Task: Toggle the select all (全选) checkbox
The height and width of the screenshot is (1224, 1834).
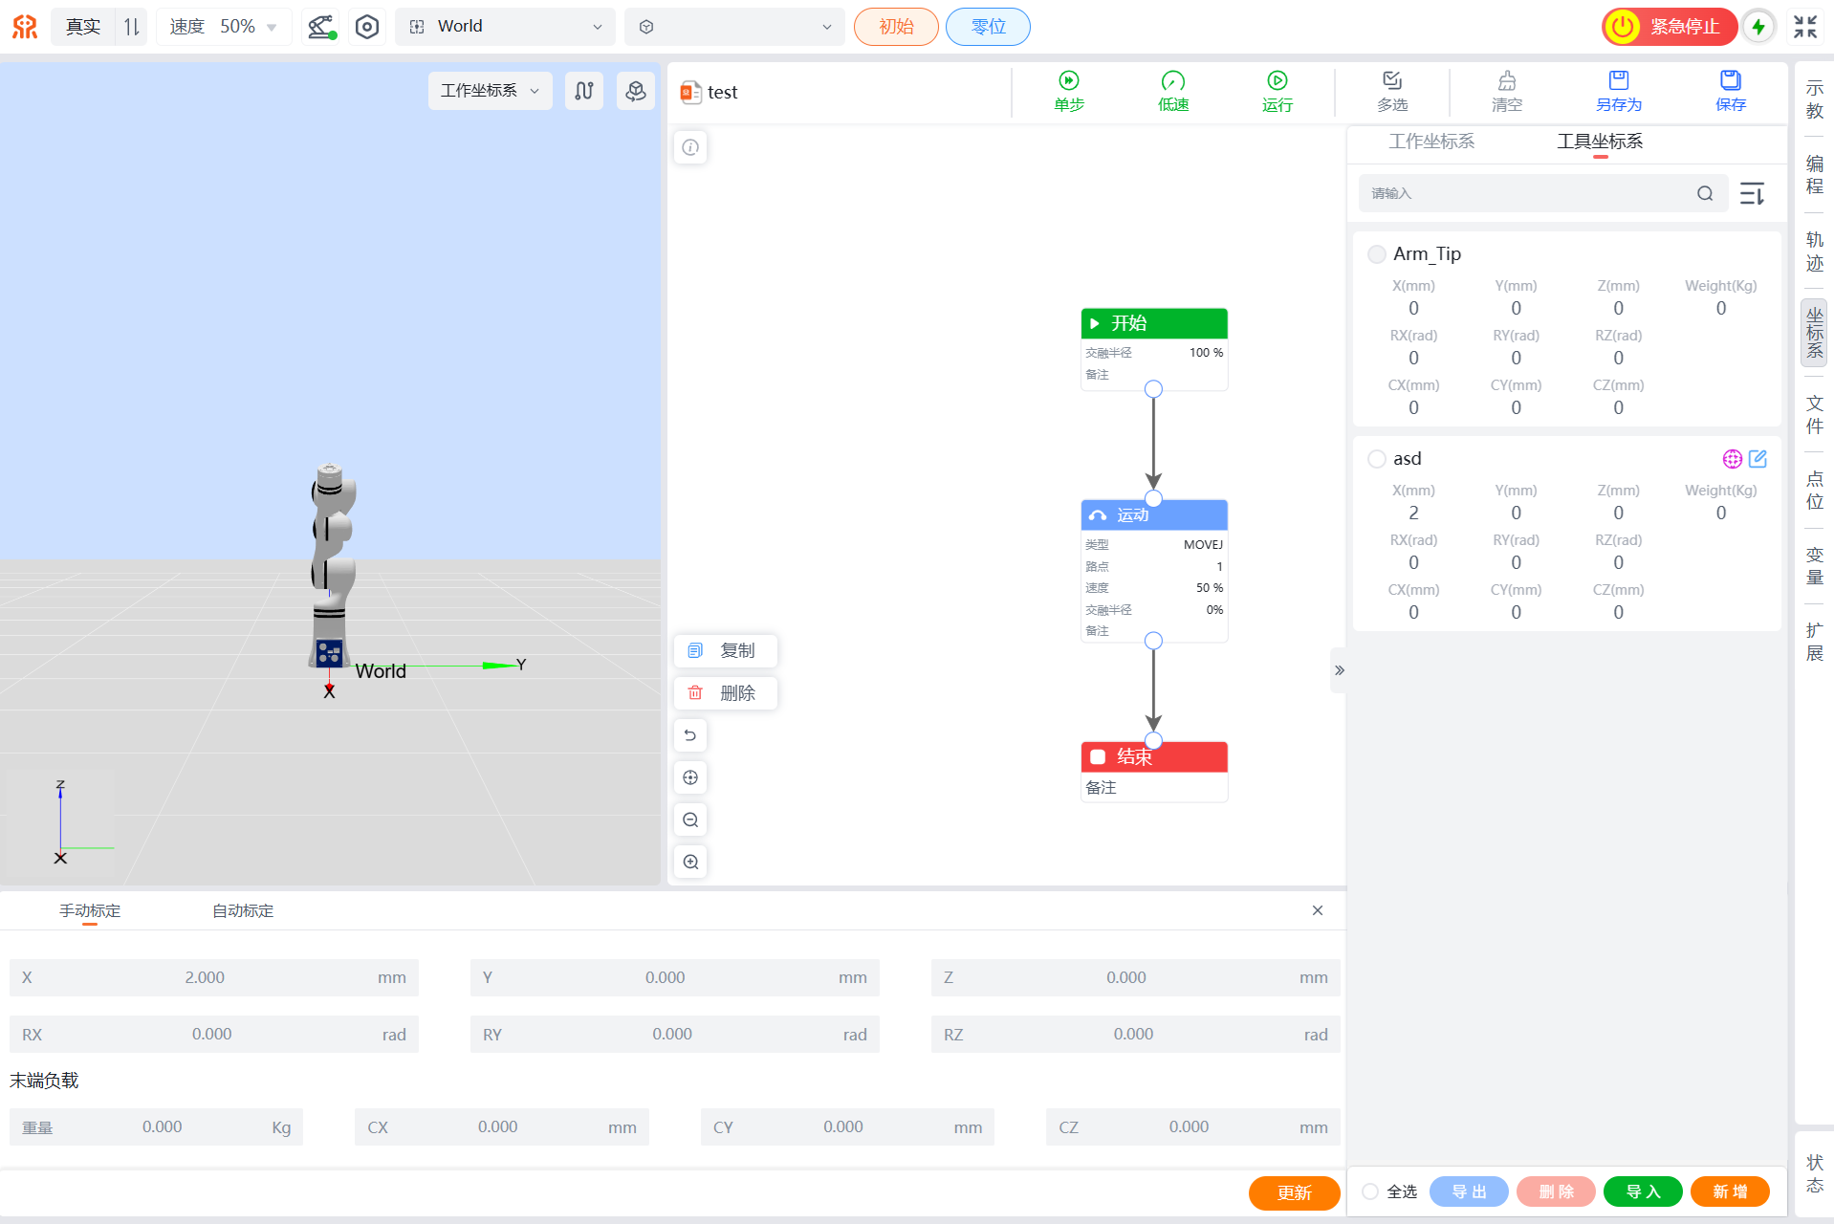Action: 1370,1191
